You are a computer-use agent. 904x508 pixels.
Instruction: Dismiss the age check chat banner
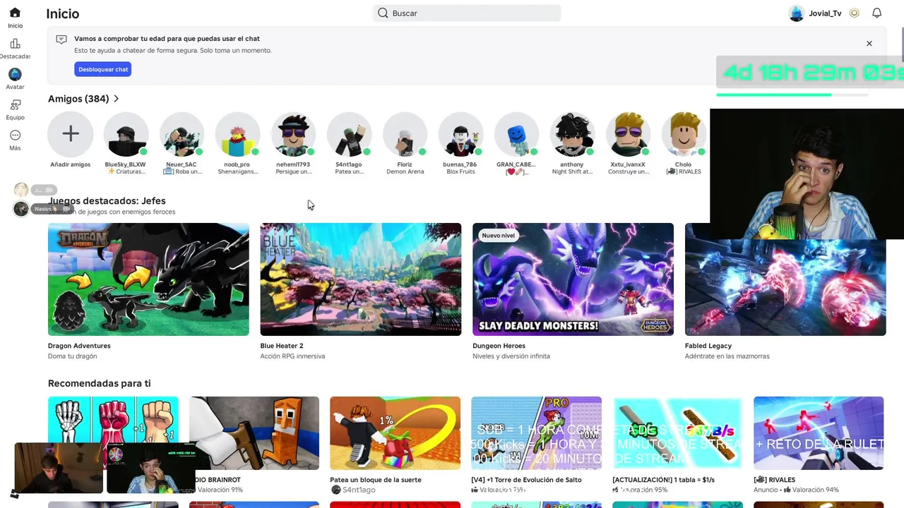[x=869, y=44]
